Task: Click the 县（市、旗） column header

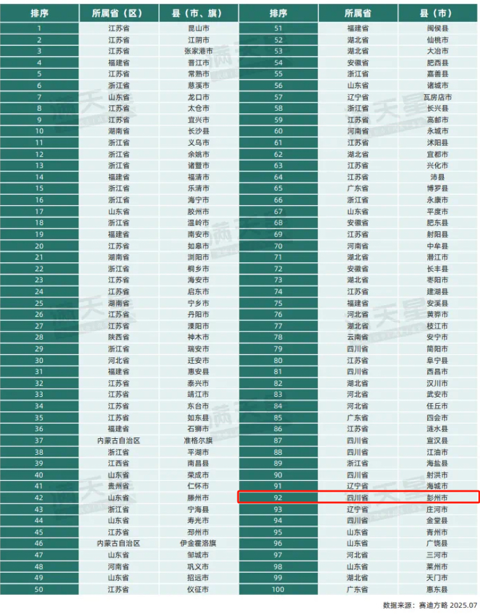Action: point(199,13)
